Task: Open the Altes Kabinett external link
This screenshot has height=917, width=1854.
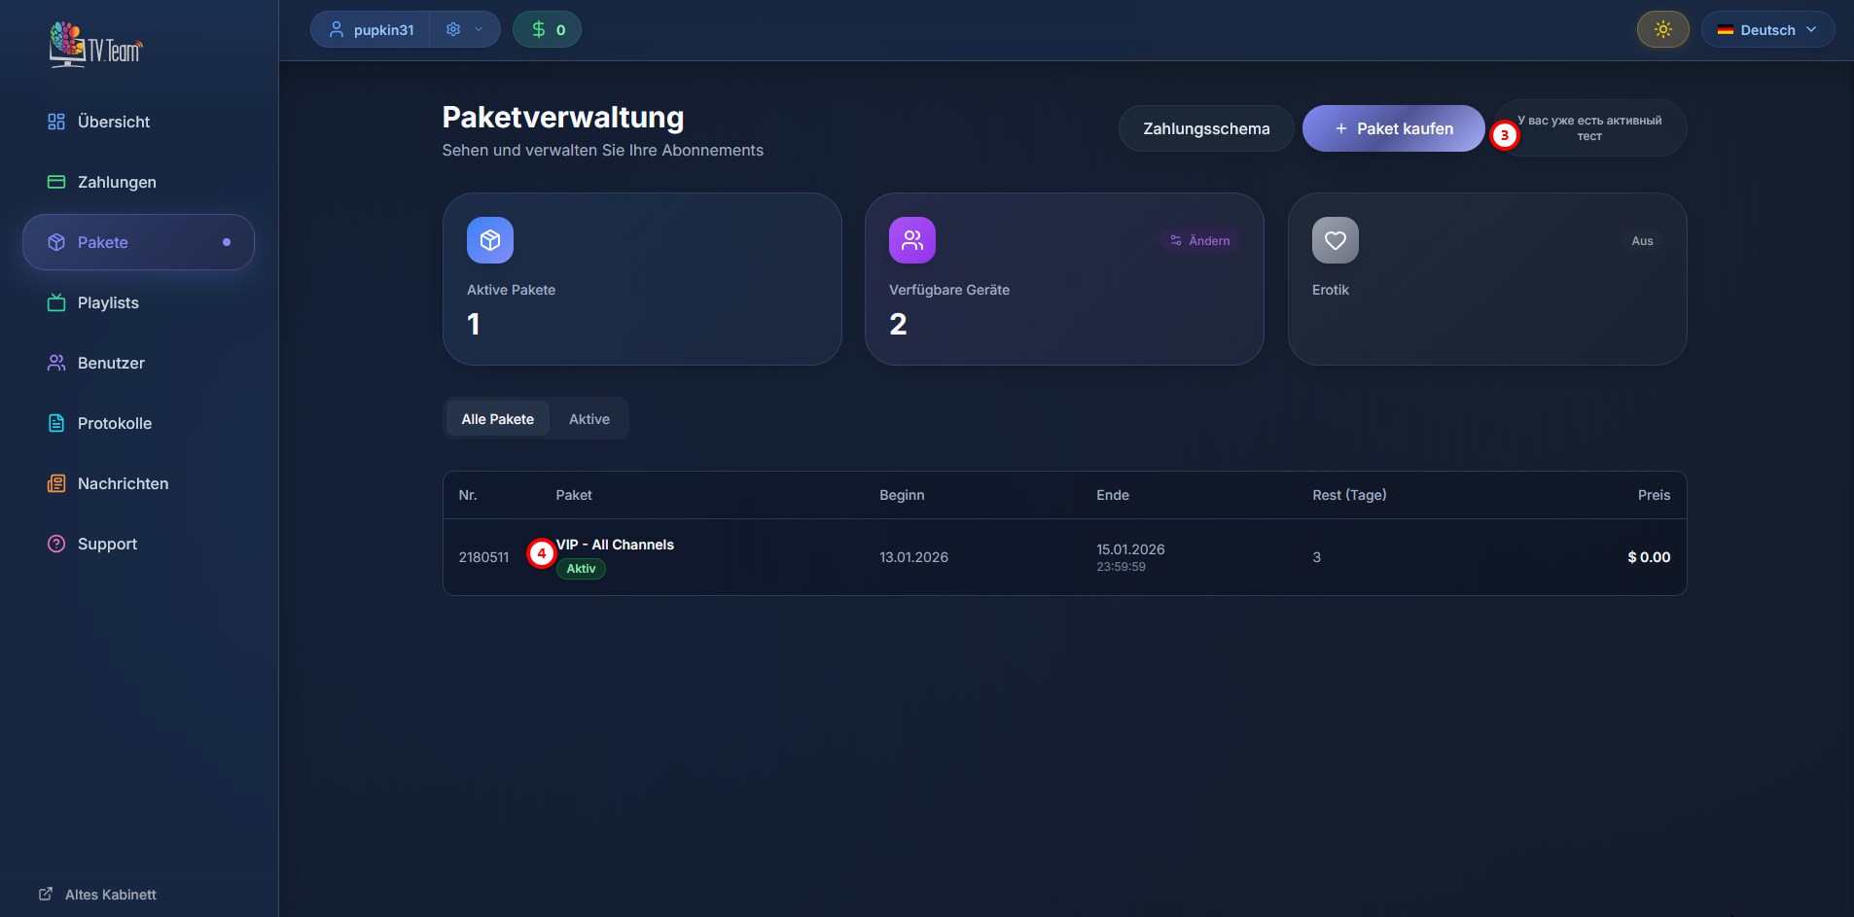Action: point(97,894)
